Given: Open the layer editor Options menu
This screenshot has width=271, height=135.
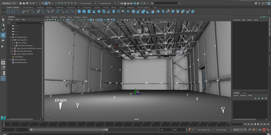Looking at the screenshot, I should pyautogui.click(x=243, y=95).
